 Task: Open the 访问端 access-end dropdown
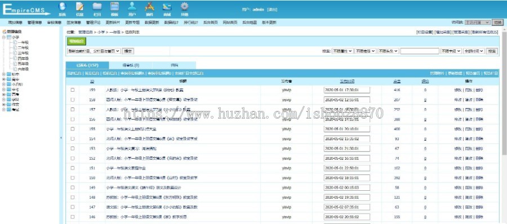click(x=477, y=23)
